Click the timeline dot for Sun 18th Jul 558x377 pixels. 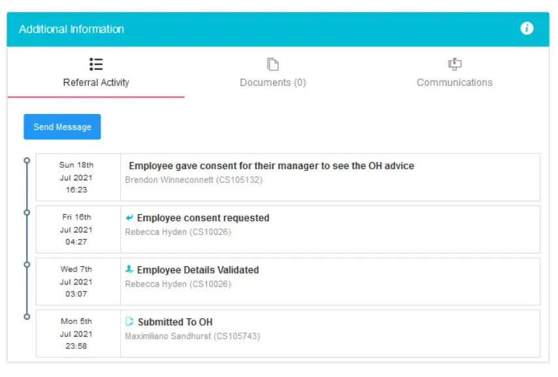[27, 160]
